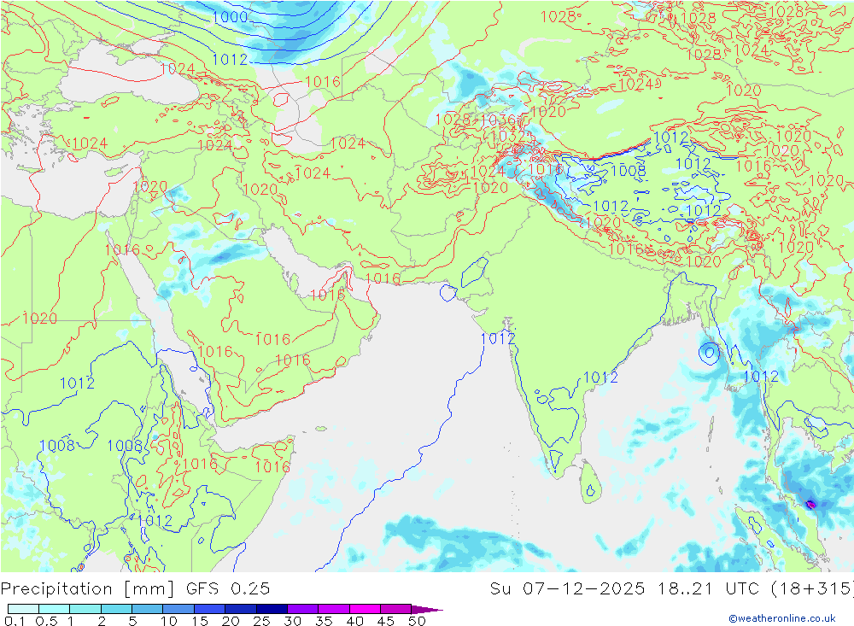Click the '50' legend value

coord(417,621)
